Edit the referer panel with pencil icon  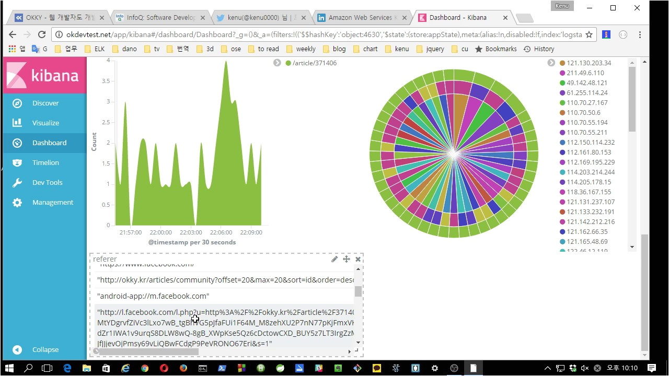click(x=334, y=259)
